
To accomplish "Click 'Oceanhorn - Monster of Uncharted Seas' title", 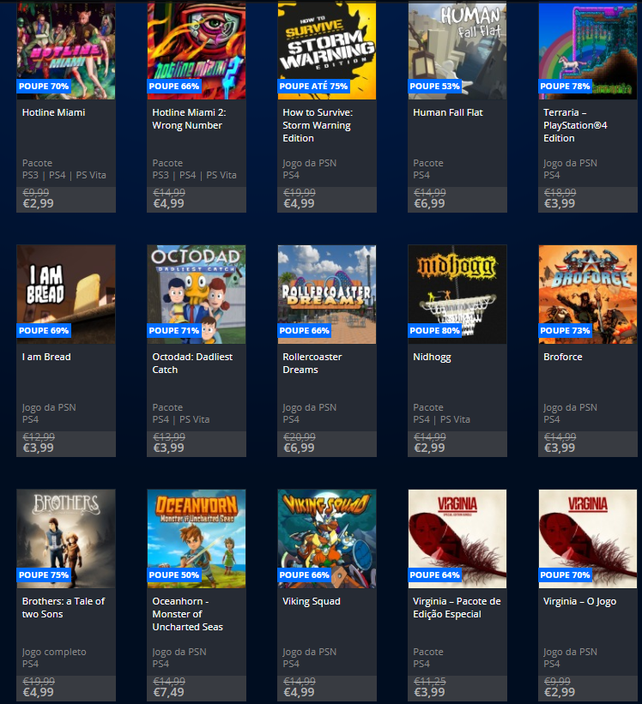I will pyautogui.click(x=187, y=614).
